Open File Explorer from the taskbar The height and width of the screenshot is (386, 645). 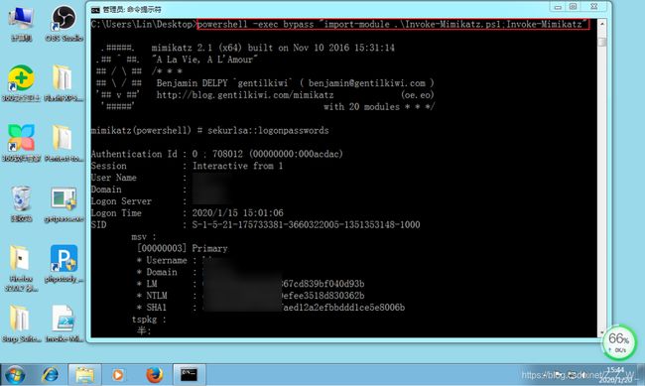click(x=84, y=375)
